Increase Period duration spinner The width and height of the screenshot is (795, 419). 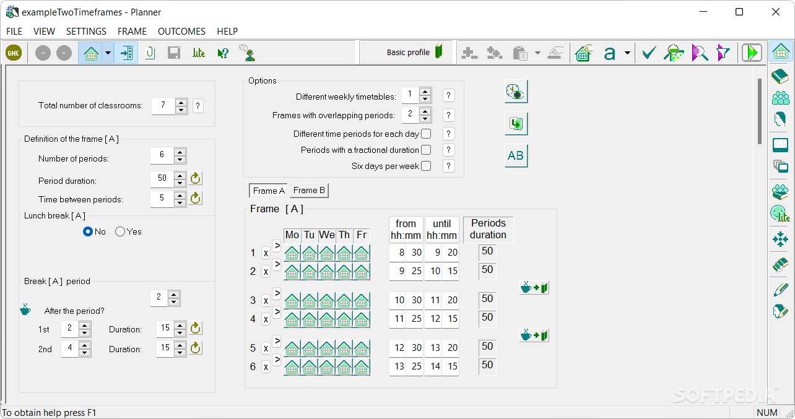(x=180, y=175)
